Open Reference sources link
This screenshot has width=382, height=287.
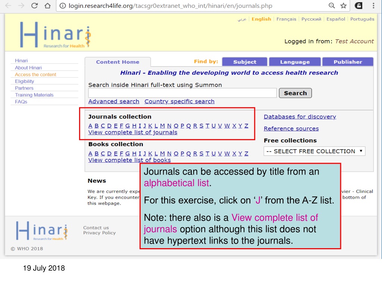(x=291, y=129)
